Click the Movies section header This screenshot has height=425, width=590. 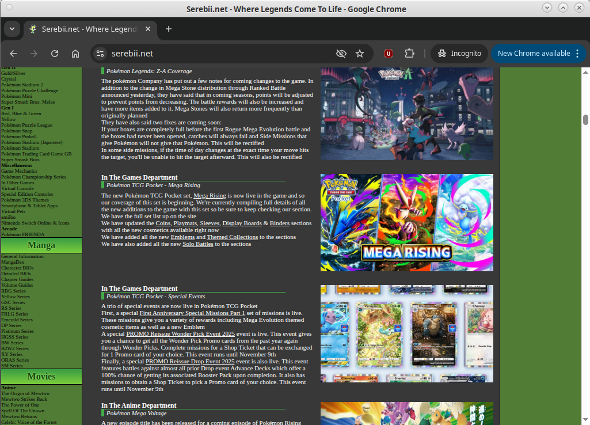[x=41, y=377]
